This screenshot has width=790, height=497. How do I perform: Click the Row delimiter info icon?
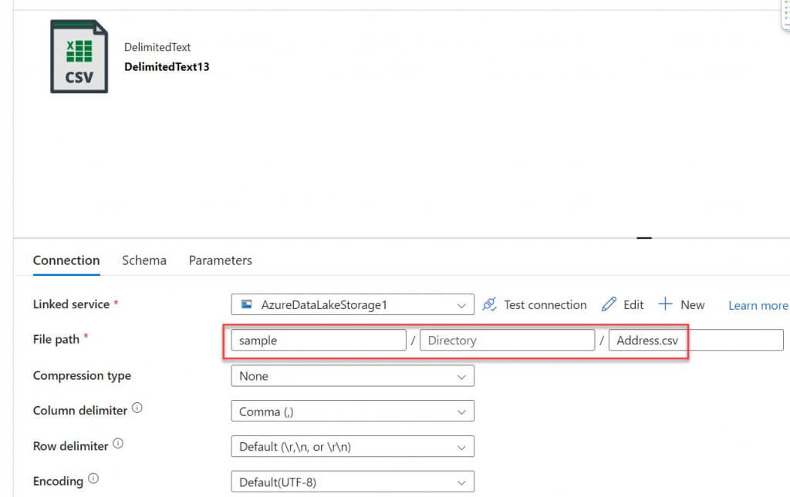tap(118, 444)
